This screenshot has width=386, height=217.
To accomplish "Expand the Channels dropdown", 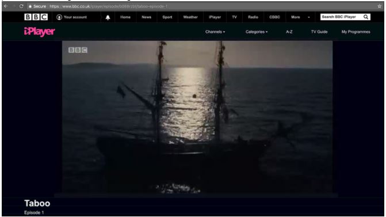I will [215, 32].
